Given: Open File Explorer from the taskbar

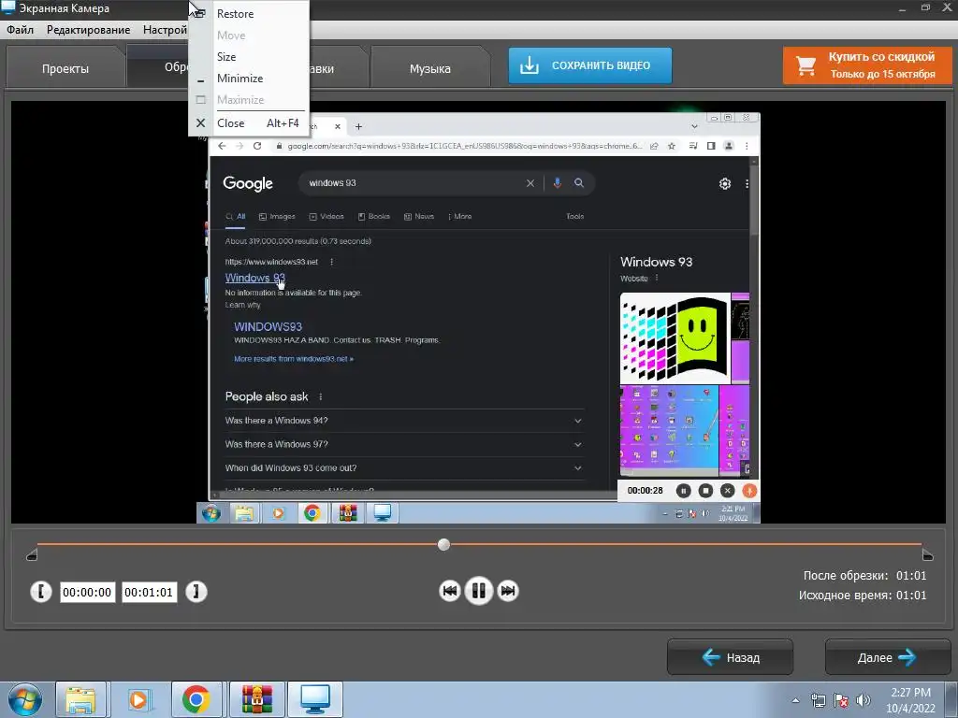Looking at the screenshot, I should 80,699.
